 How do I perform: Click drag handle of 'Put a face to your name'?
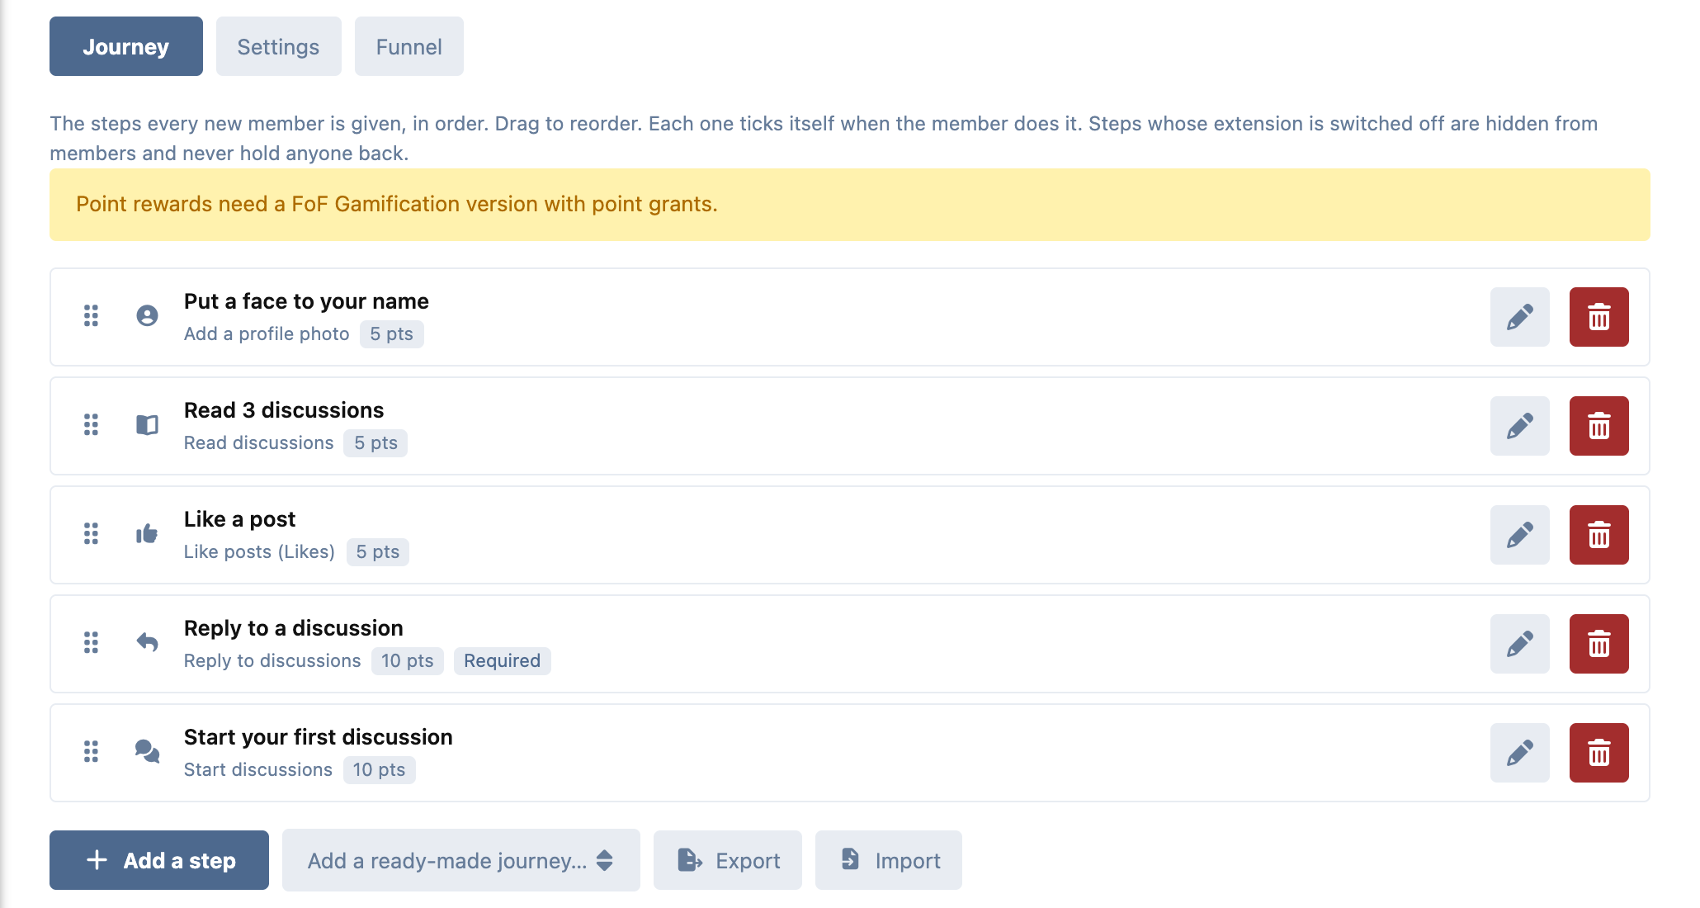pos(91,316)
